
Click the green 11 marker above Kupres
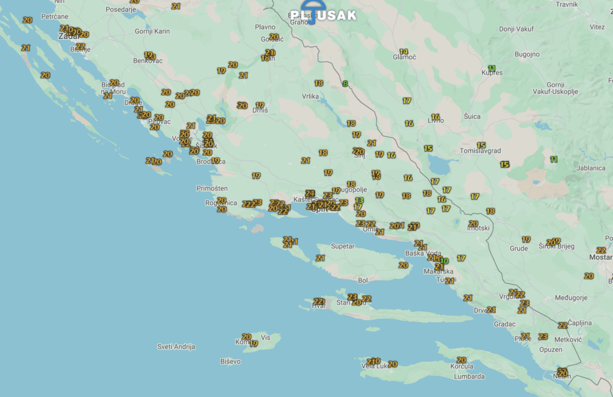tap(491, 68)
